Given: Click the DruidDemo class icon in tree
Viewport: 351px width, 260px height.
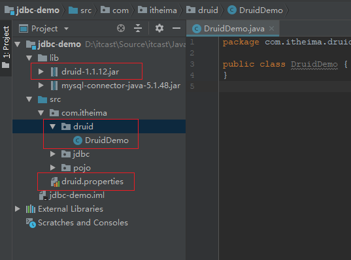Looking at the screenshot, I should [x=78, y=140].
